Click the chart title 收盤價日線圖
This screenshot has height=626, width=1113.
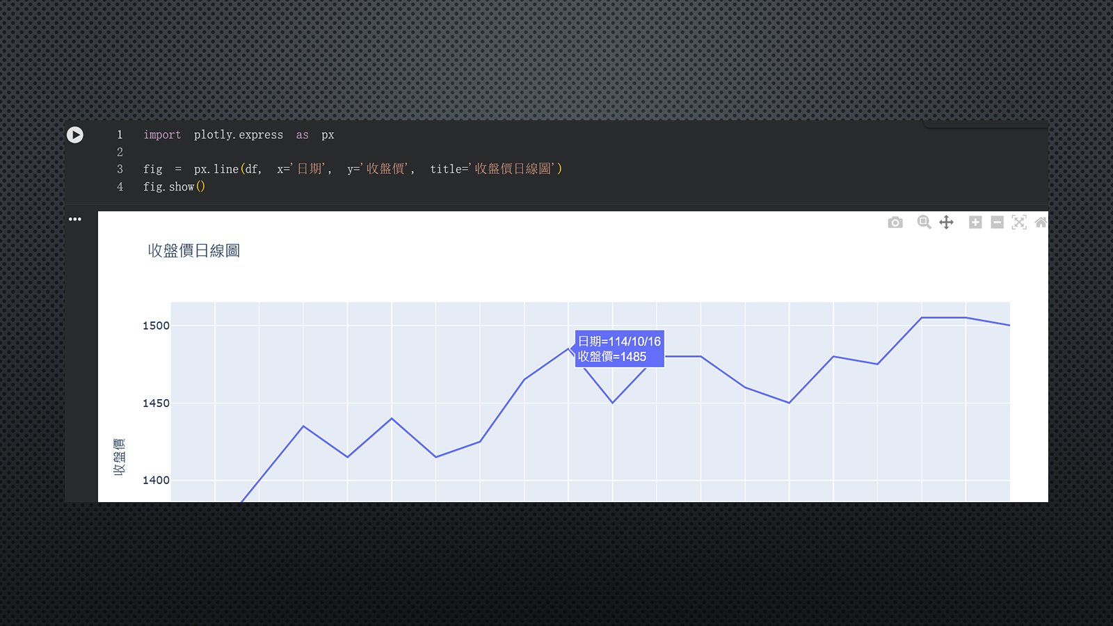click(x=194, y=251)
